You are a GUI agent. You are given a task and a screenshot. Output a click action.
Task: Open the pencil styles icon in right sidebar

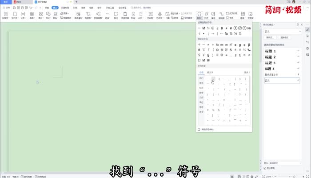coord(307,30)
